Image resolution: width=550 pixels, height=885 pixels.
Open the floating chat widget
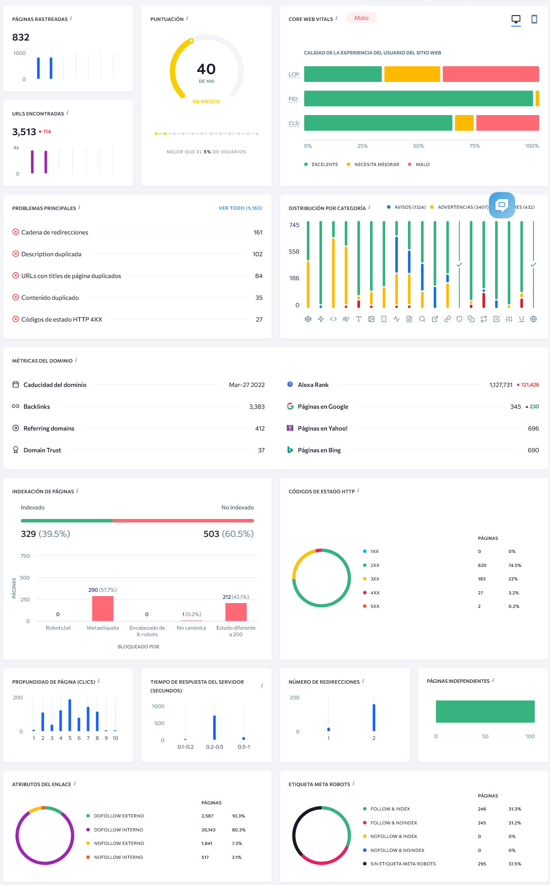(502, 205)
